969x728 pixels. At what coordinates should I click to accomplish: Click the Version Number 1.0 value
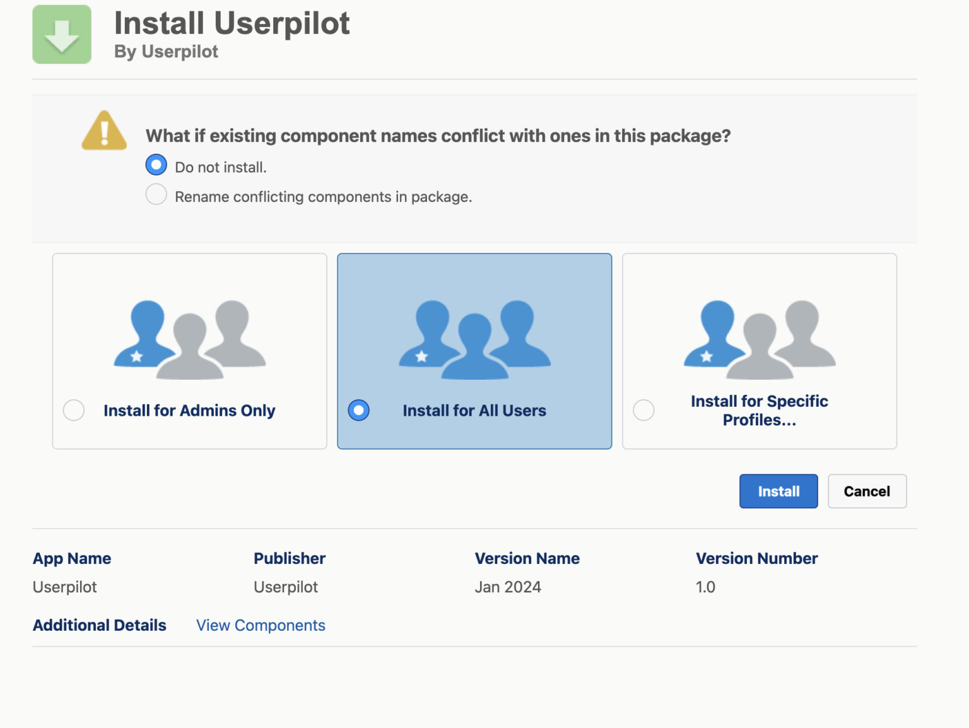click(705, 587)
